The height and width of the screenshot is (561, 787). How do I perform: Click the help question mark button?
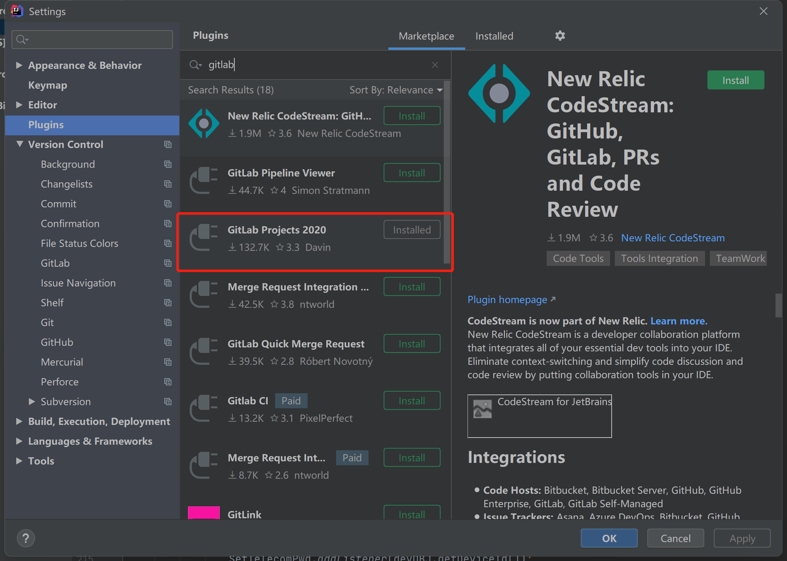click(x=26, y=538)
